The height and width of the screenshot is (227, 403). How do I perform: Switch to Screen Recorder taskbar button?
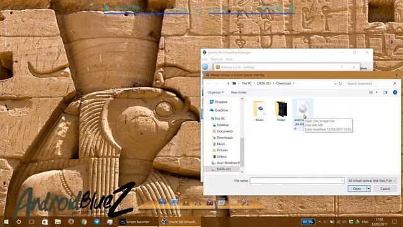pos(137,221)
